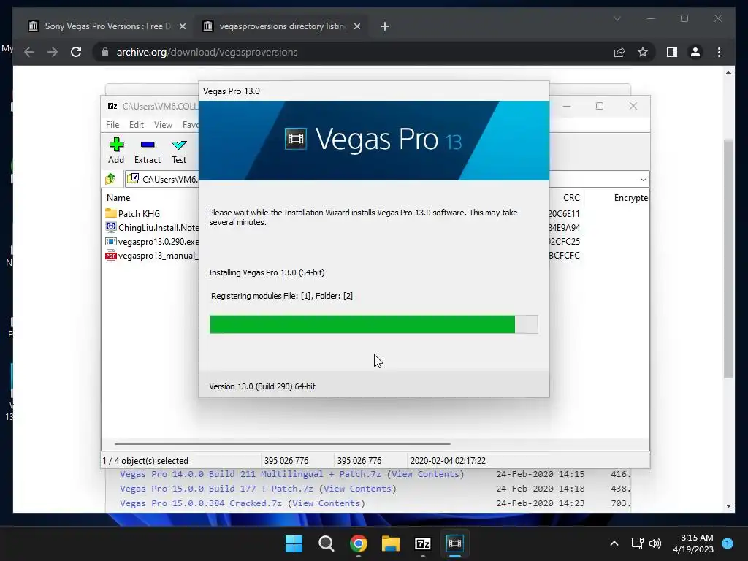
Task: Open Windows taskbar Search
Action: pyautogui.click(x=327, y=543)
